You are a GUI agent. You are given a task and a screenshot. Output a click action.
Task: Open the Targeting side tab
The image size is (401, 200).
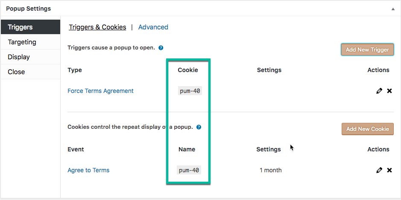pos(30,42)
